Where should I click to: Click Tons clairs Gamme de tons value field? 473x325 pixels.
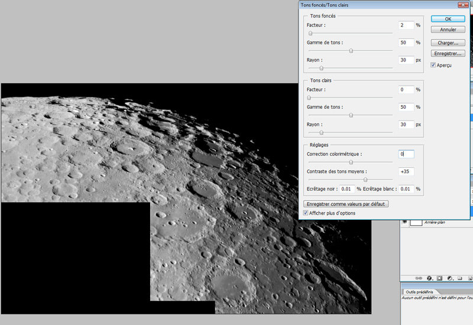tap(406, 107)
